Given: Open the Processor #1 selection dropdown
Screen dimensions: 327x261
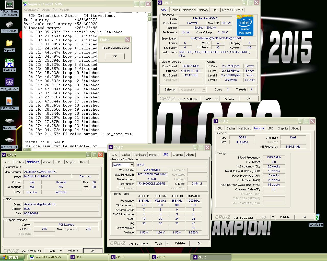Looking at the screenshot, I should pos(204,90).
